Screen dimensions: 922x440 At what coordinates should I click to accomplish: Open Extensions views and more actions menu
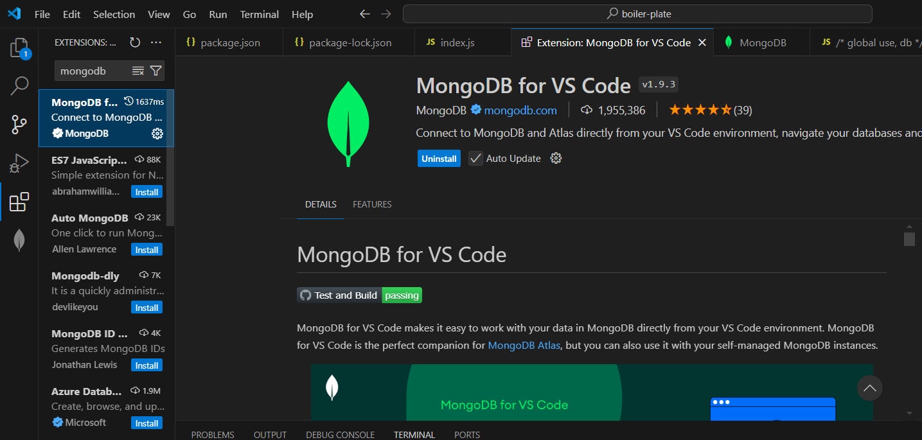[x=156, y=42]
